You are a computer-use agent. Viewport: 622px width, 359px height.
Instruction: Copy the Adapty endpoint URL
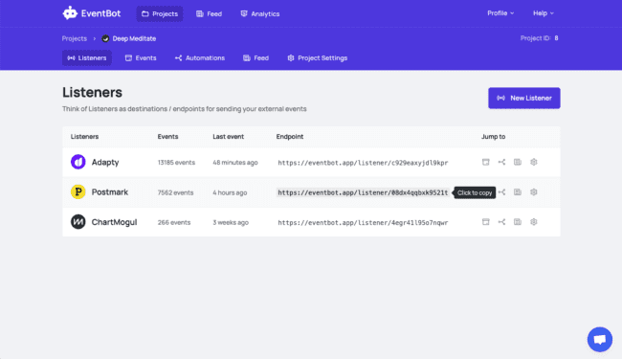coord(363,163)
